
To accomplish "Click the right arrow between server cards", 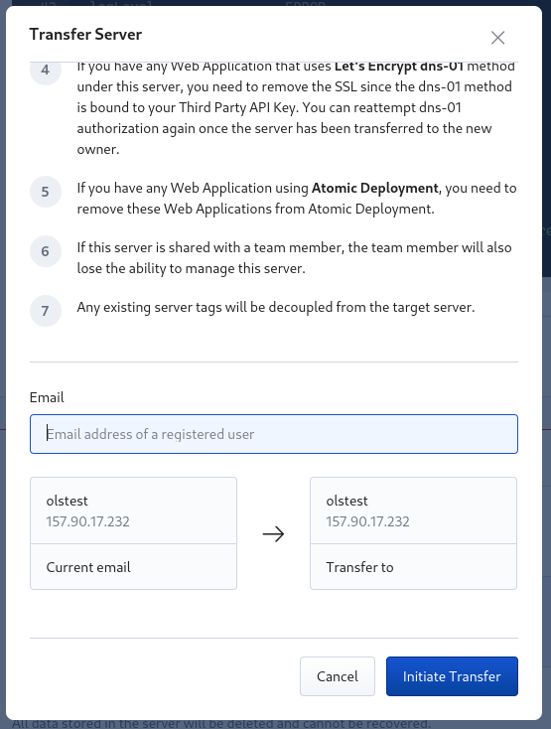I will (273, 533).
